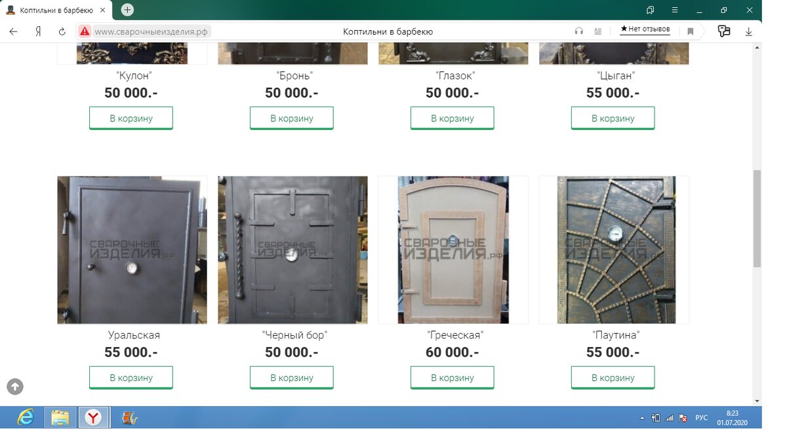Reload the page with the refresh icon

[62, 31]
